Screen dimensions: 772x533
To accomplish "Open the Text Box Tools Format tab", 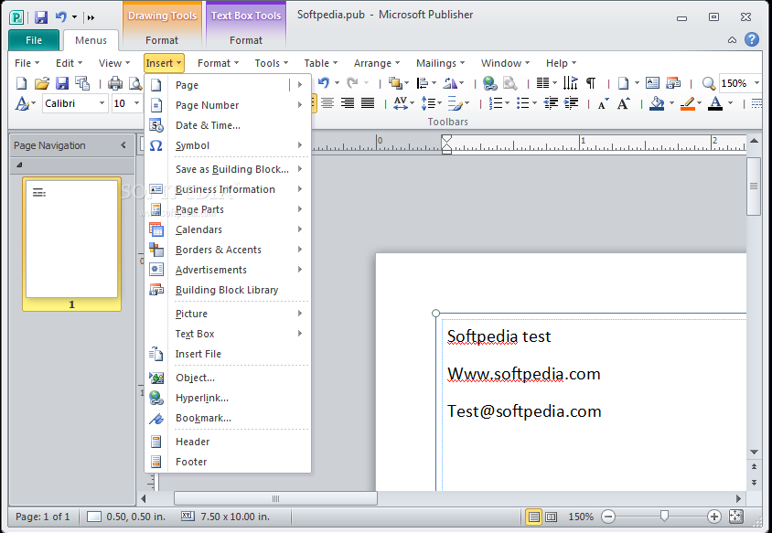I will coord(246,40).
